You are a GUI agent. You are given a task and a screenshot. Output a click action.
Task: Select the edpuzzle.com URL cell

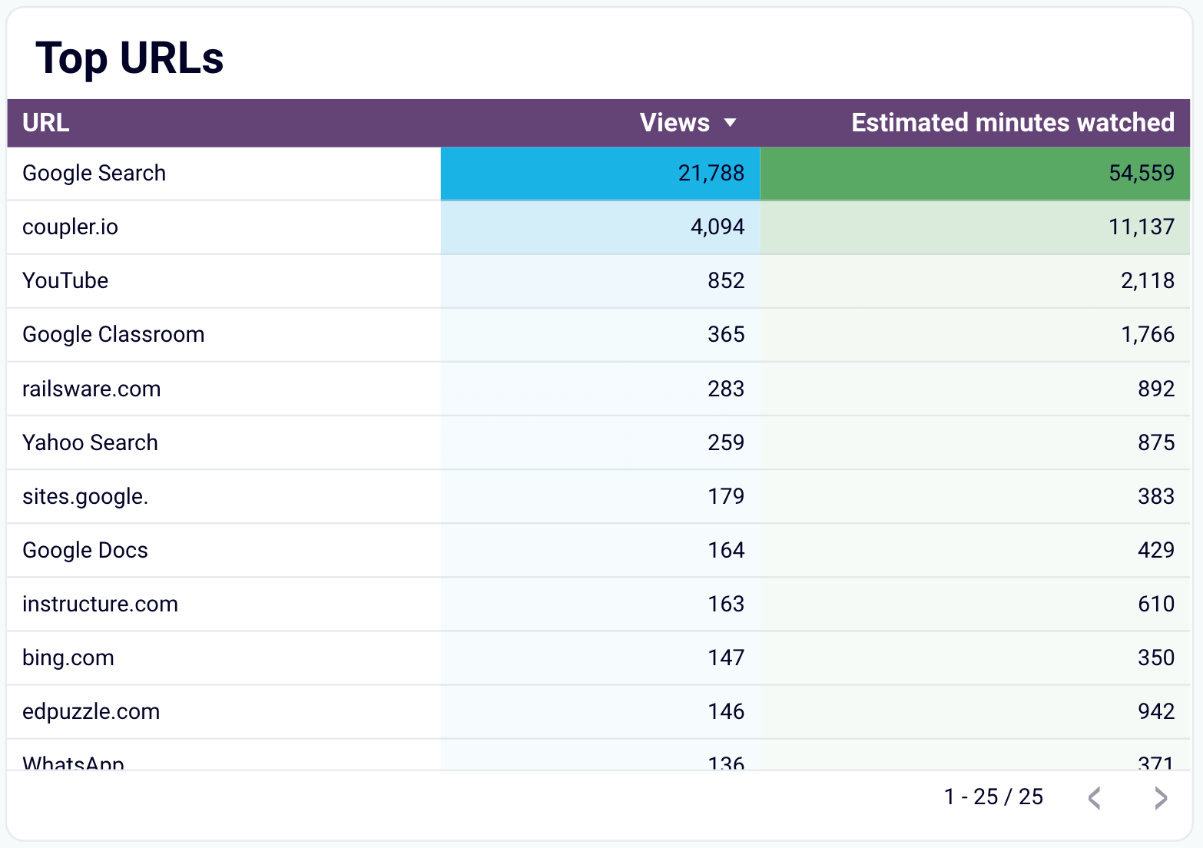click(x=224, y=711)
